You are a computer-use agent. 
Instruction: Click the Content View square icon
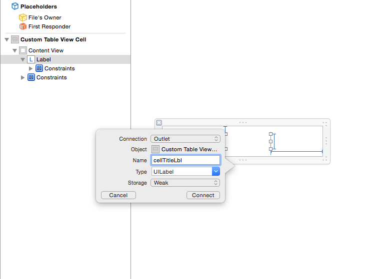tap(23, 50)
